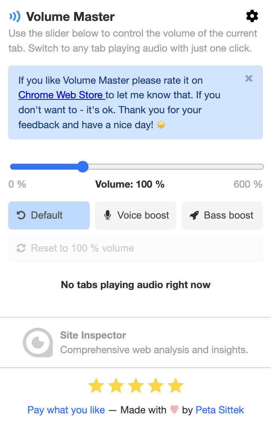Dismiss the rating notice with the X

(x=249, y=78)
